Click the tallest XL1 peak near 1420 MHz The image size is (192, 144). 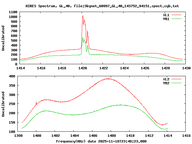pos(83,16)
